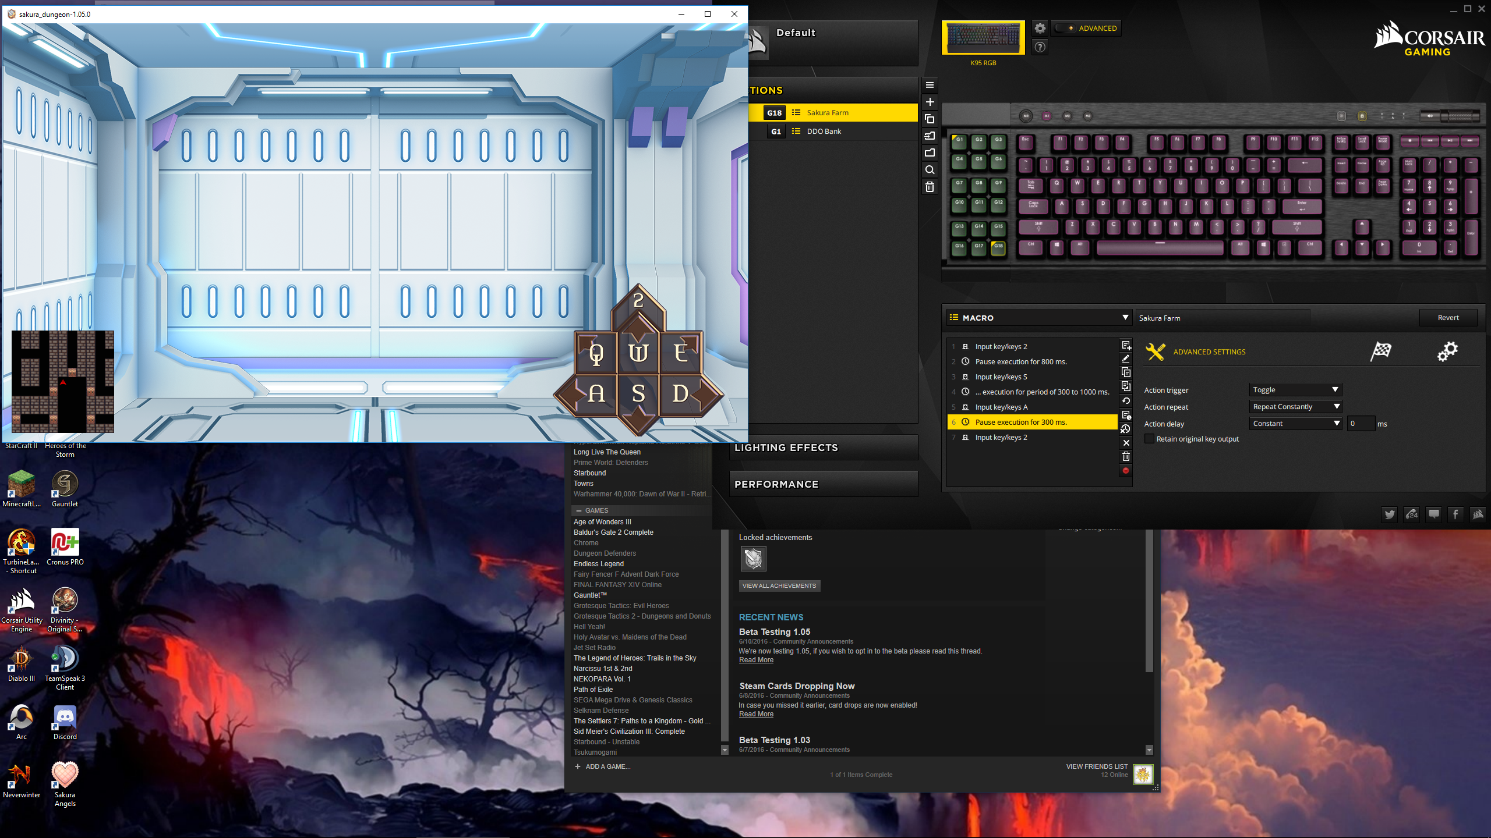This screenshot has height=838, width=1491.
Task: Undo the last macro change
Action: [1126, 400]
